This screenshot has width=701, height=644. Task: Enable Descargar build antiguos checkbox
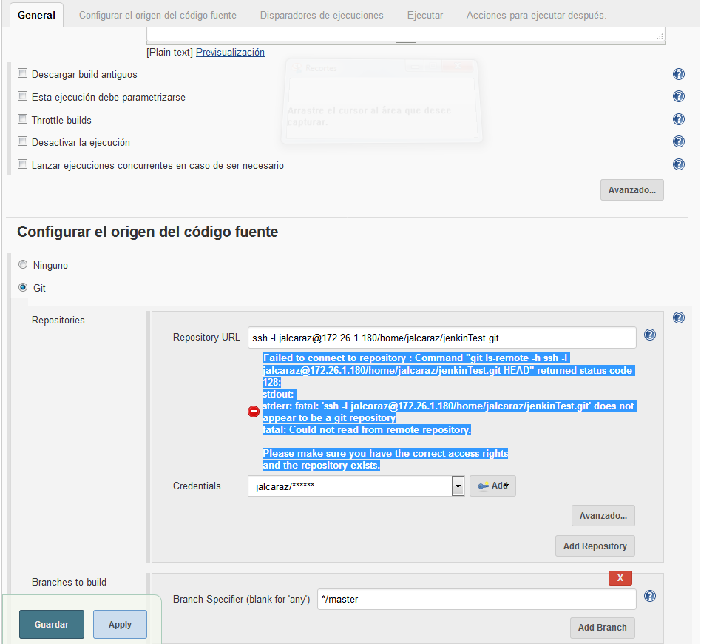(23, 74)
